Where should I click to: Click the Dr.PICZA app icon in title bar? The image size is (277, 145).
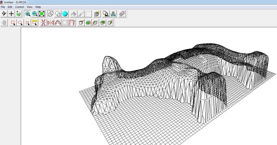2,2
